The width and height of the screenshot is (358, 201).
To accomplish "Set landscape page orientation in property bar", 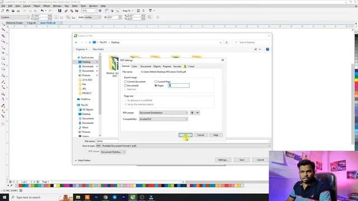I will tap(62, 17).
